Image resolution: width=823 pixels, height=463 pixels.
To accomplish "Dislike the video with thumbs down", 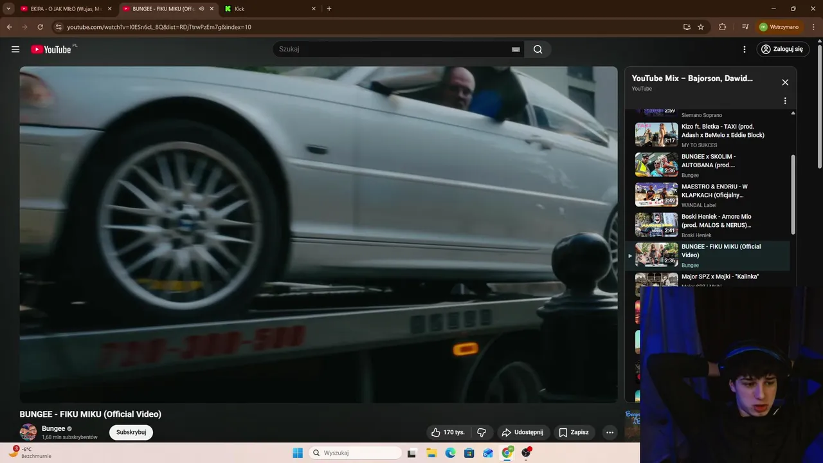I will (482, 433).
